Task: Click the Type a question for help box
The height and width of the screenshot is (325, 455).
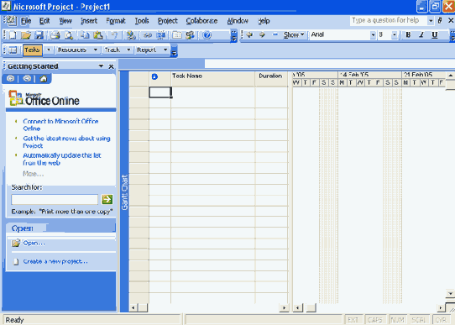Action: click(388, 21)
